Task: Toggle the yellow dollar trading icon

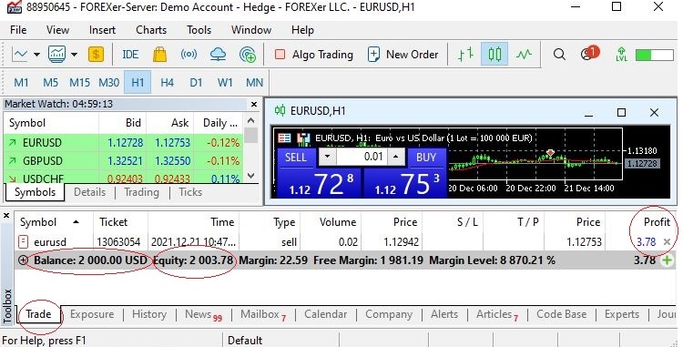Action: point(96,55)
